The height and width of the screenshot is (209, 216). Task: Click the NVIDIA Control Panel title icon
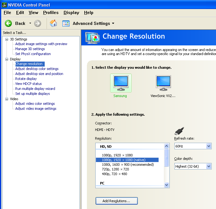(4, 5)
